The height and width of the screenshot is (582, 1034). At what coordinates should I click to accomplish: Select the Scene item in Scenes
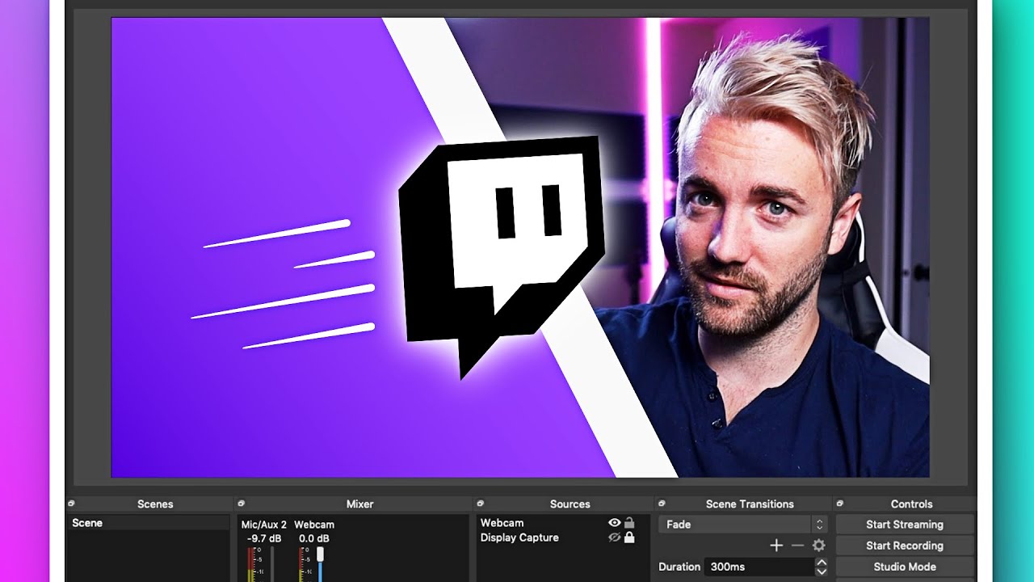click(149, 523)
